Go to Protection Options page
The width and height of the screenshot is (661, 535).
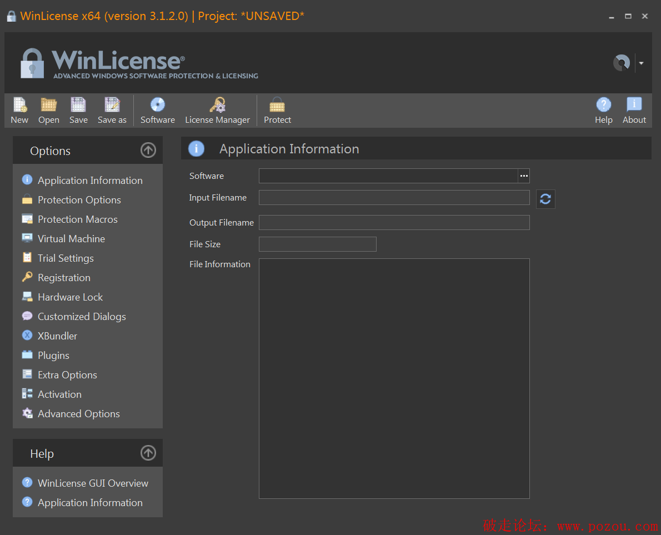(79, 200)
